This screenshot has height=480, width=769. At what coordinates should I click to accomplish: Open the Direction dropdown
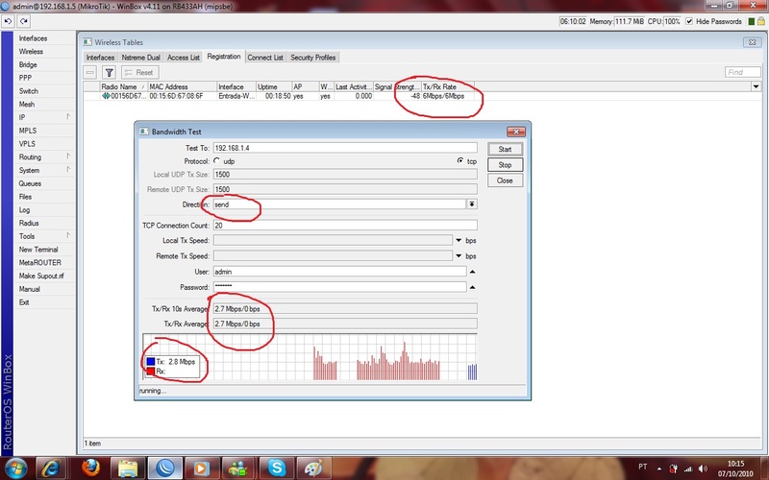472,204
